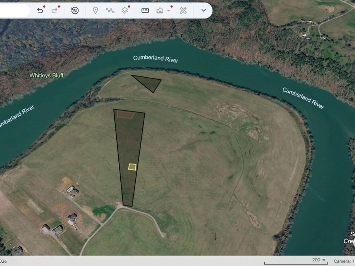
Task: Select the add placemark pin tool
Action: pos(95,10)
